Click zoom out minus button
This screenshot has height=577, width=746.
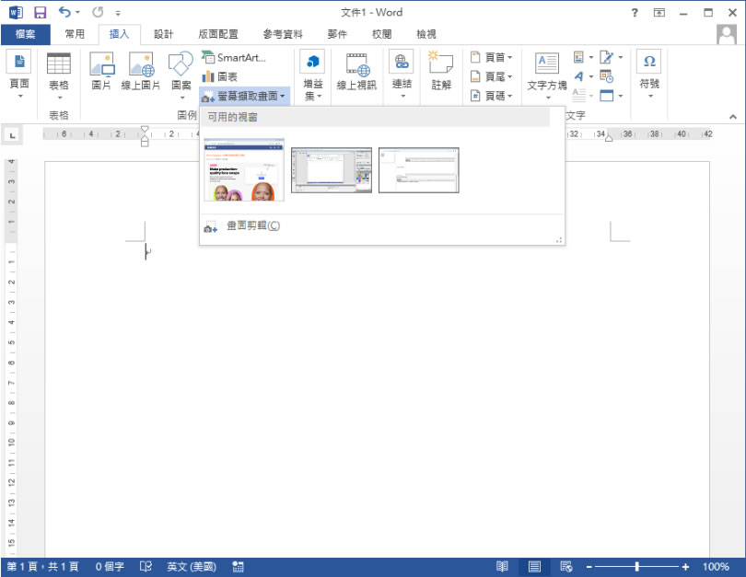tap(589, 567)
